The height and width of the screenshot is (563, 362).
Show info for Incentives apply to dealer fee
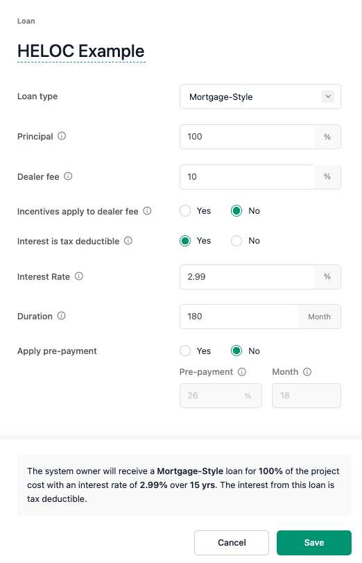coord(147,211)
